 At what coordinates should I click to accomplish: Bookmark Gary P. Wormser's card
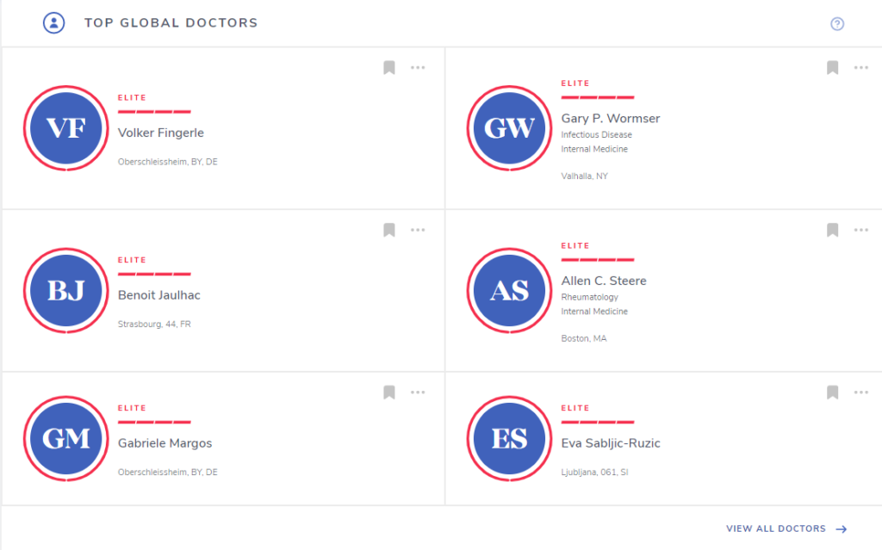[833, 68]
